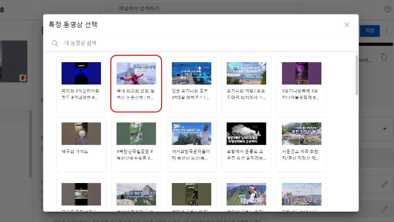Select the 국내 최고의 설경 태백산 눈꽃산행 video
This screenshot has width=394, height=222.
coord(136,83)
